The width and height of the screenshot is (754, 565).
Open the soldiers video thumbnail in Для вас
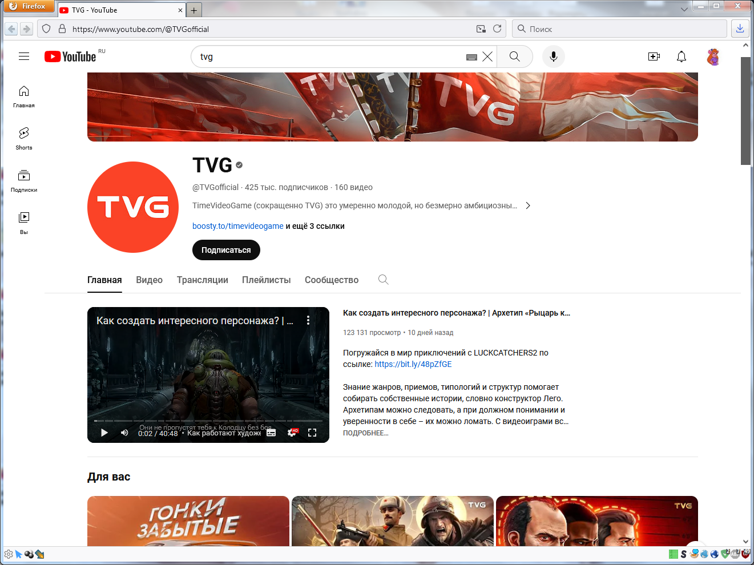pyautogui.click(x=393, y=520)
